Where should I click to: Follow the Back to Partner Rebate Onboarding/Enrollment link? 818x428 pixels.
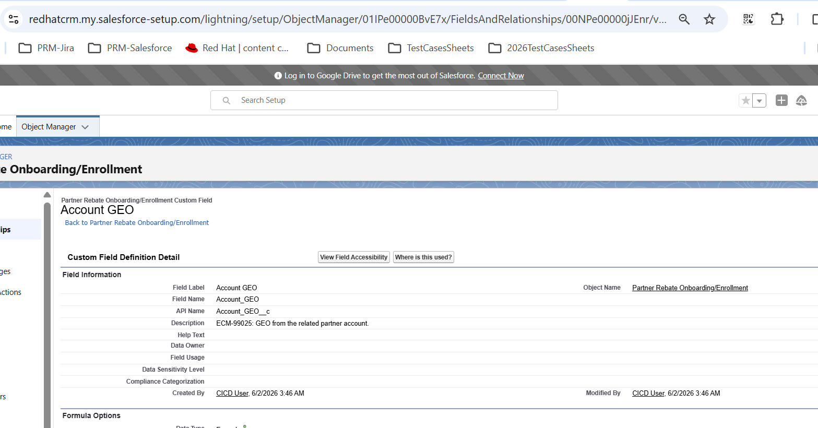pos(137,223)
